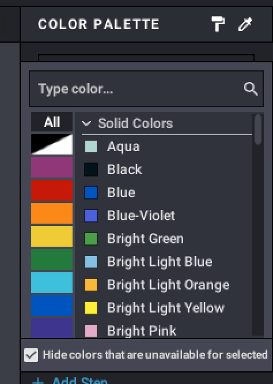Image resolution: width=273 pixels, height=384 pixels.
Task: Filter by red color group swatch
Action: (52, 190)
